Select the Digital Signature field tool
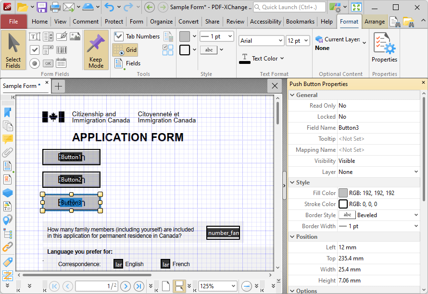 [62, 37]
